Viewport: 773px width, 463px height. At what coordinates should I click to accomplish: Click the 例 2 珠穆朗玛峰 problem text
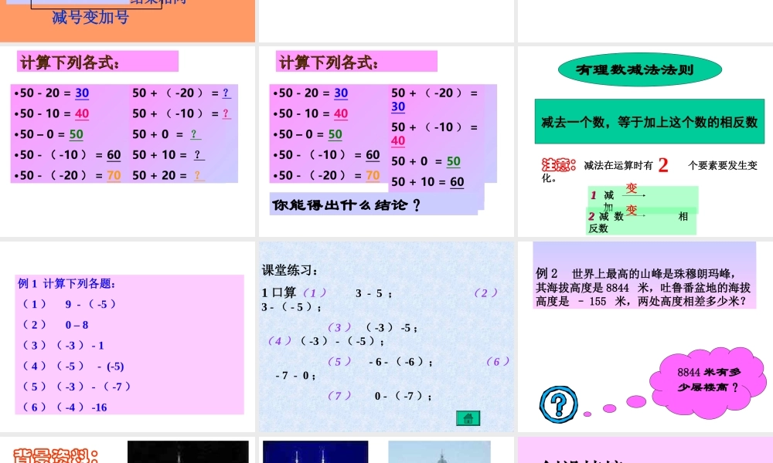point(643,287)
